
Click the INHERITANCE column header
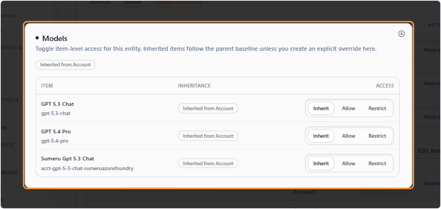pyautogui.click(x=194, y=86)
